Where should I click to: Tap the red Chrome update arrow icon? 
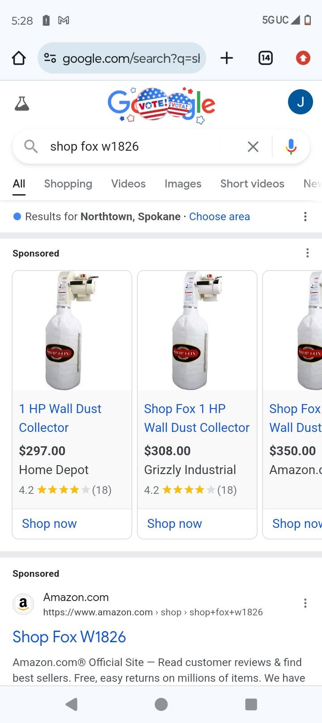[x=303, y=58]
